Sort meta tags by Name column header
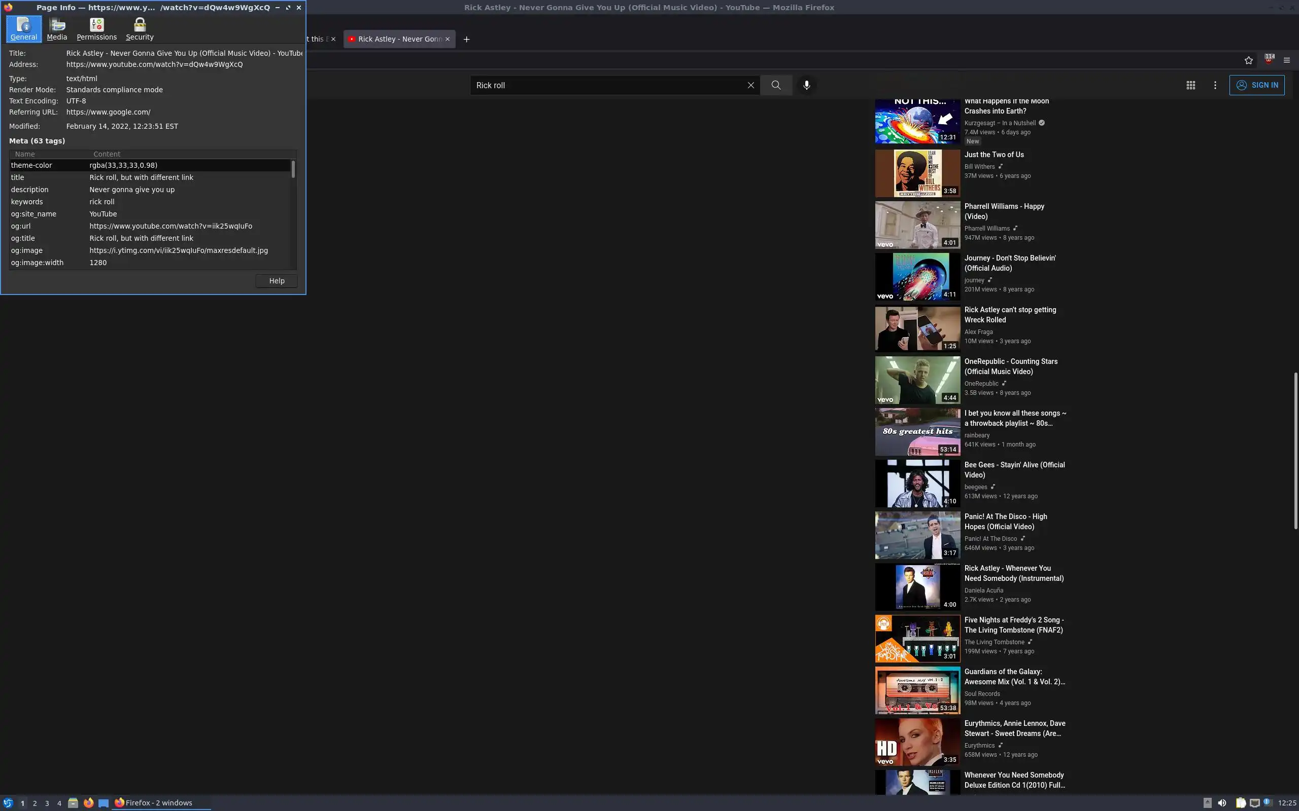The image size is (1299, 811). (48, 154)
